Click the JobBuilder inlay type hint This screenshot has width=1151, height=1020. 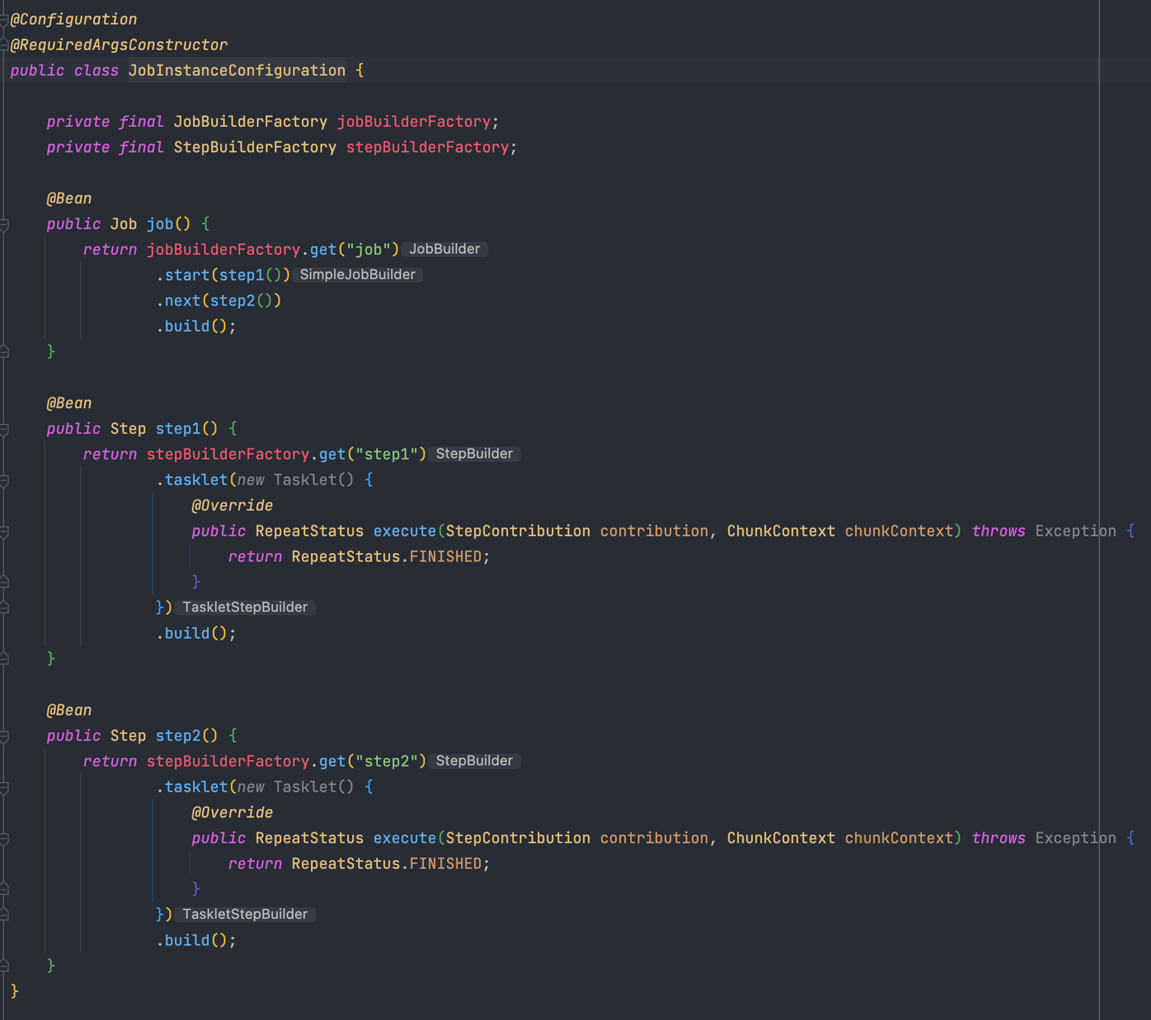coord(444,249)
